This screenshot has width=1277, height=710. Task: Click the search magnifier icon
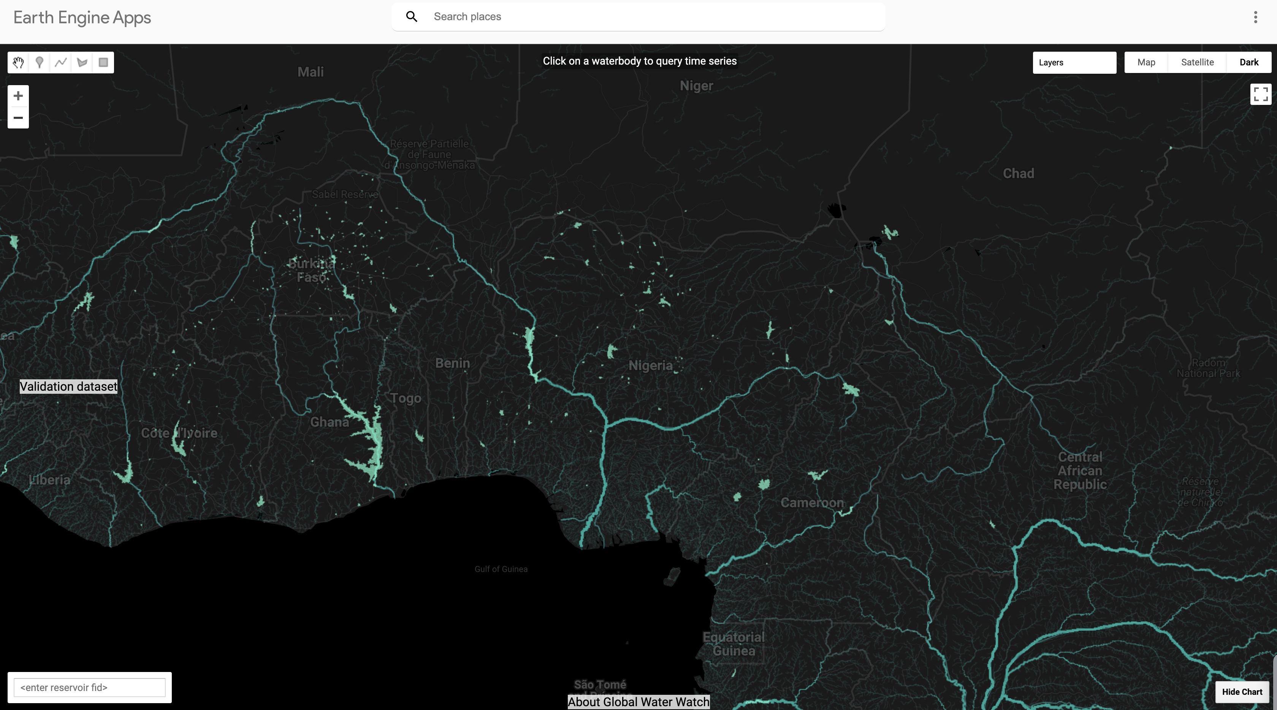click(x=412, y=17)
